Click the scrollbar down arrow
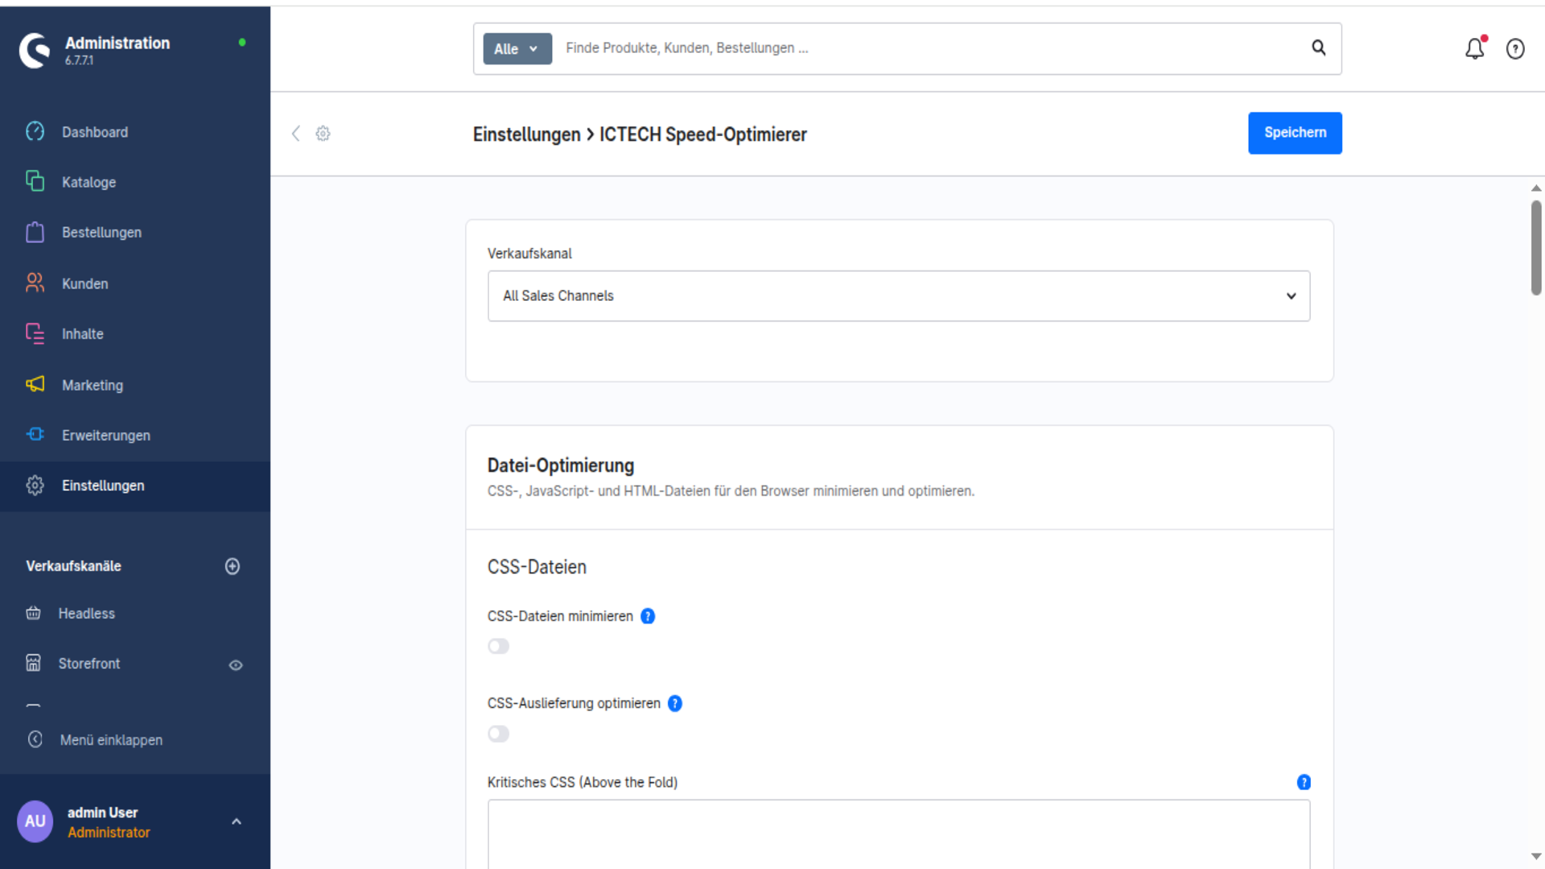 (1536, 857)
